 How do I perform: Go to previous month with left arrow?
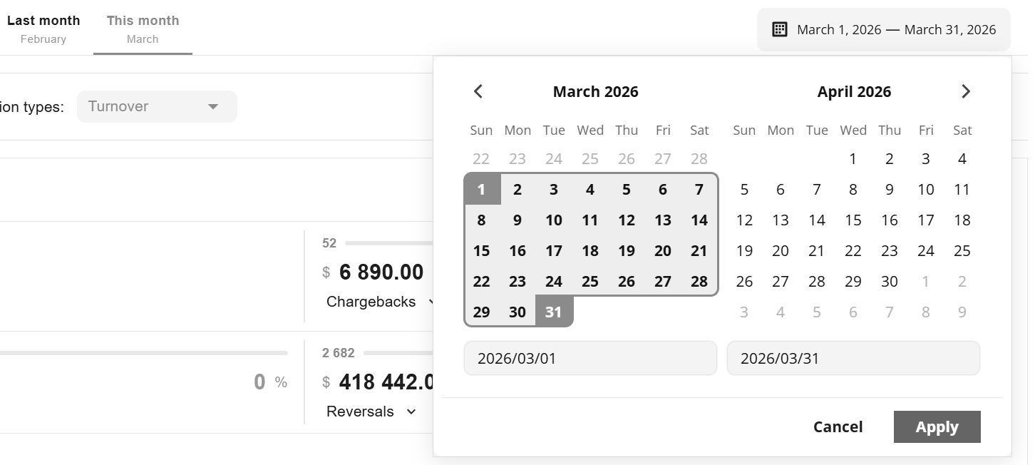[478, 91]
